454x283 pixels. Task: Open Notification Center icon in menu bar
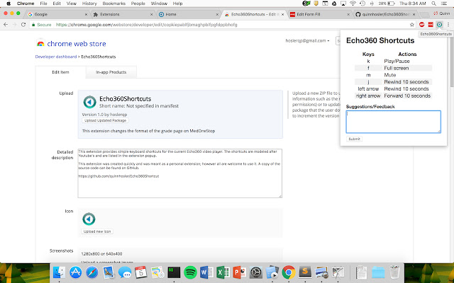coord(445,4)
